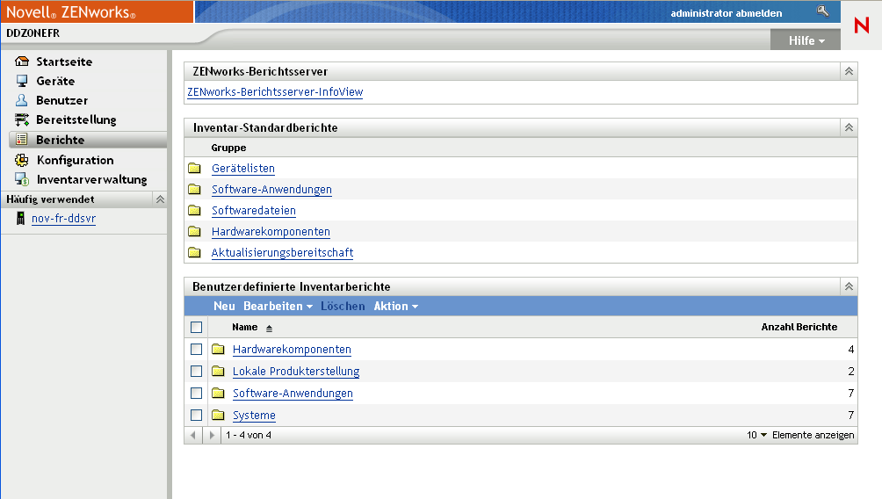Click the DDZONEFR zone name
This screenshot has height=499, width=882.
(x=33, y=33)
